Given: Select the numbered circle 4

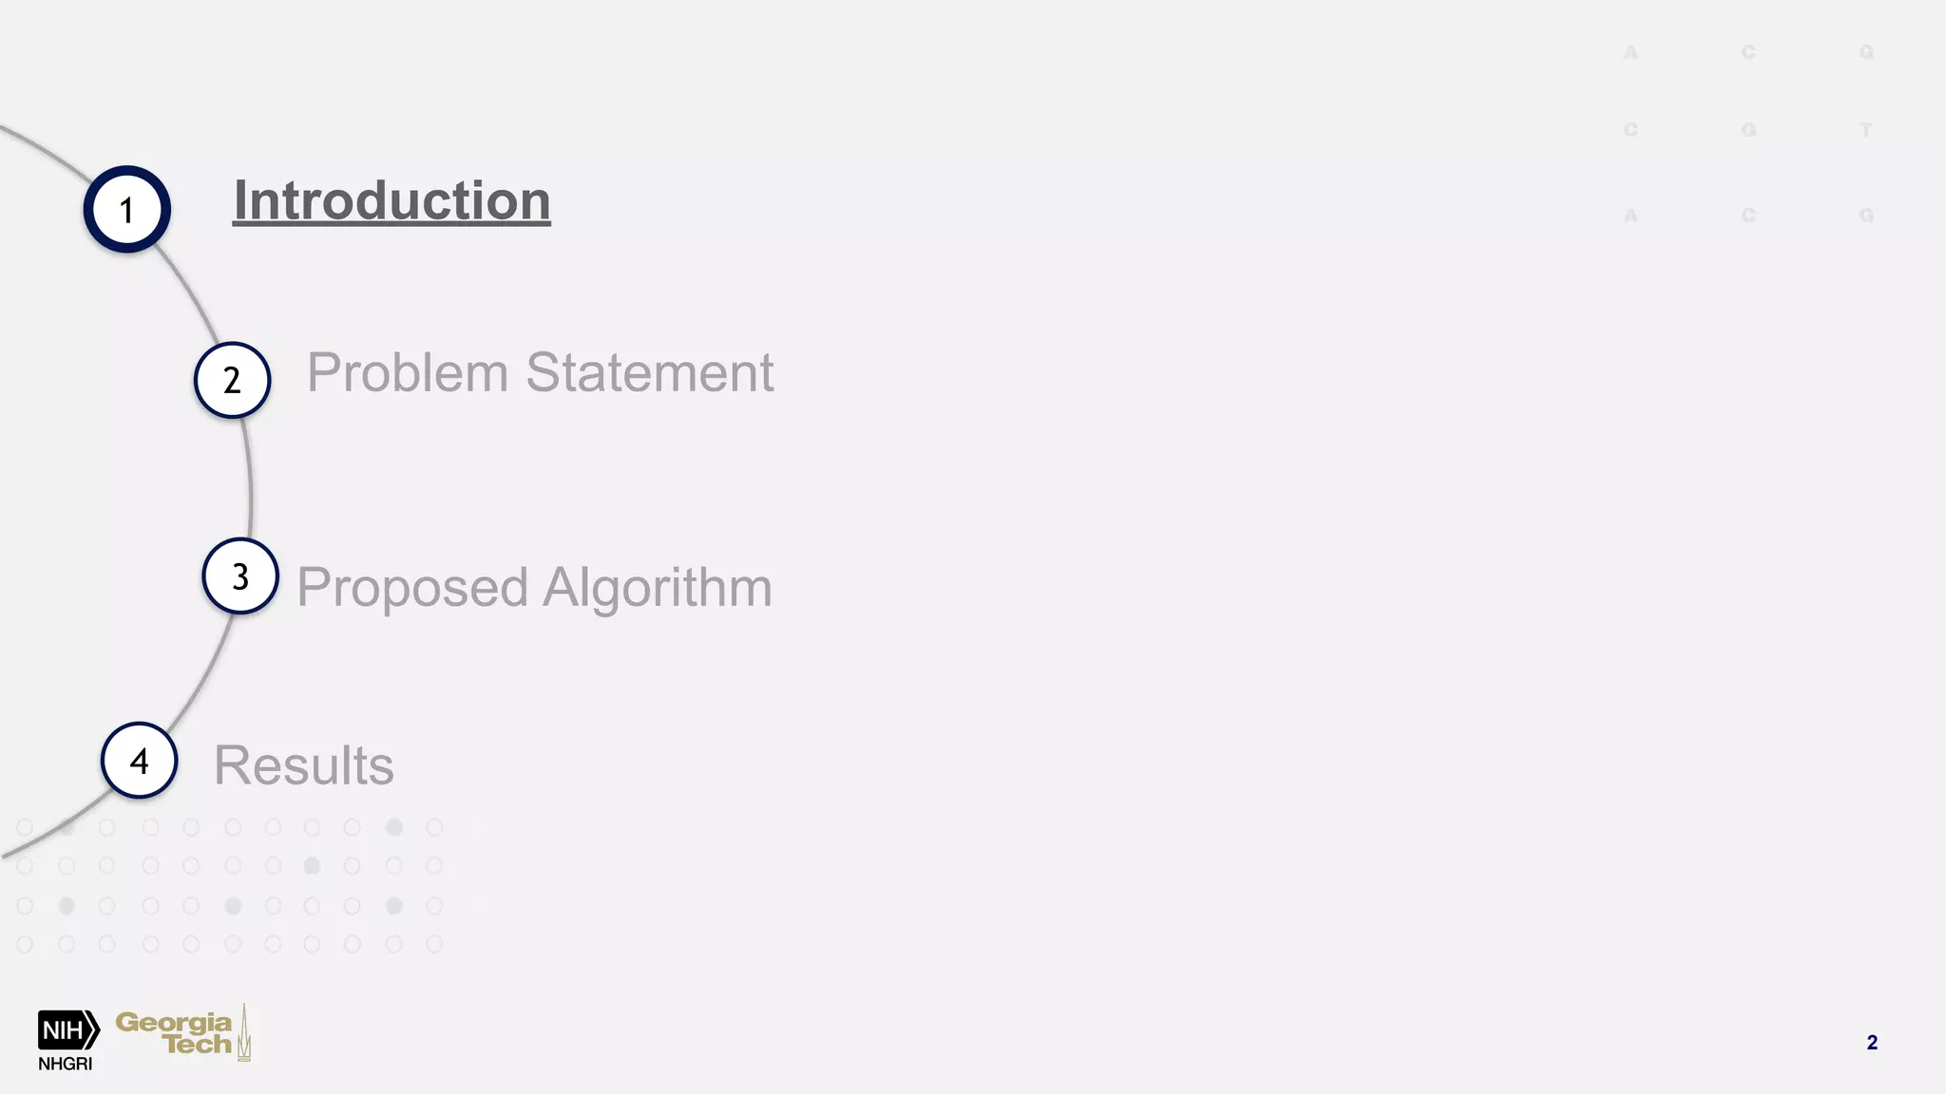Looking at the screenshot, I should (140, 761).
